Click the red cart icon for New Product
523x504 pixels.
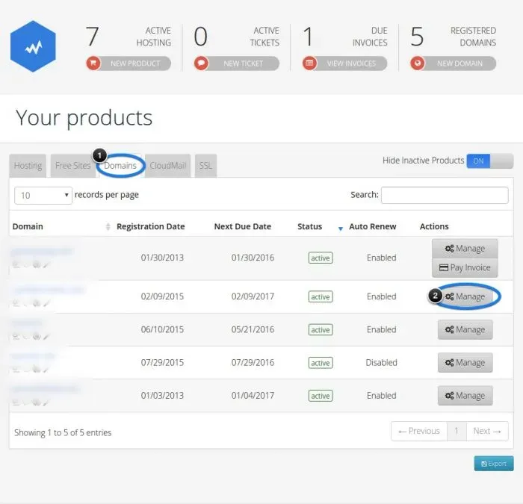pos(93,63)
